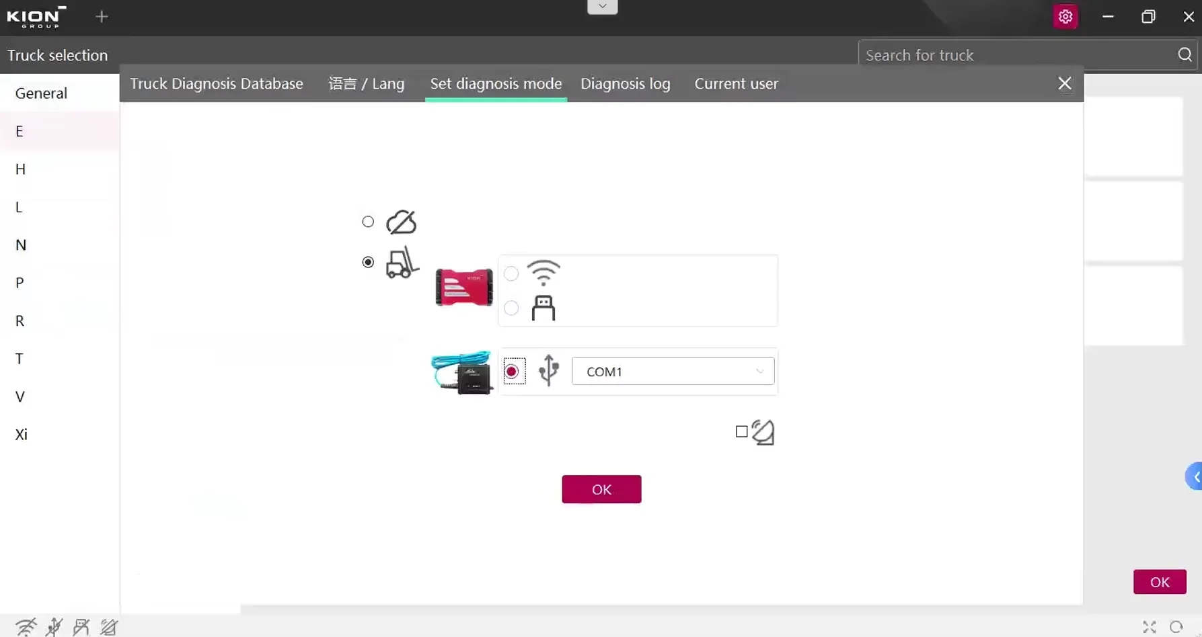Choose the Wi-Fi connection radio button
This screenshot has height=637, width=1202.
[511, 273]
